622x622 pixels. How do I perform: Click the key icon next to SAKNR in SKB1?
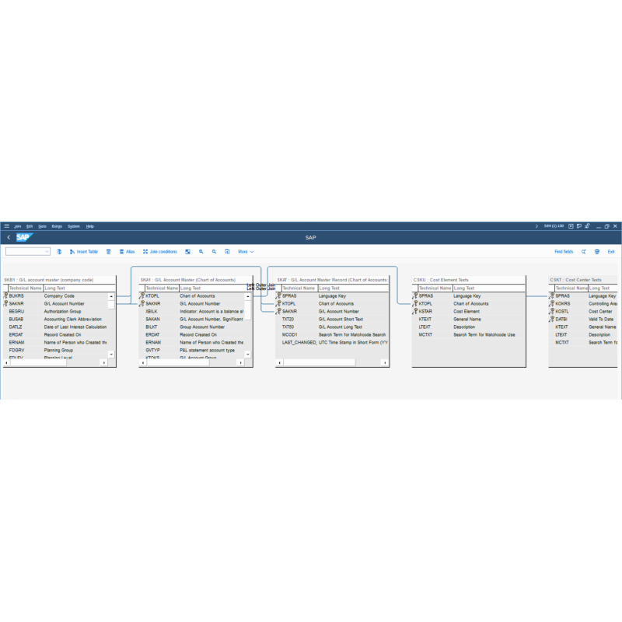pyautogui.click(x=8, y=303)
